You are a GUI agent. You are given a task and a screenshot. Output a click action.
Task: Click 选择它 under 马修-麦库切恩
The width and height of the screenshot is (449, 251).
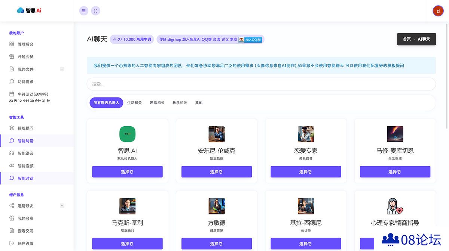[395, 172]
